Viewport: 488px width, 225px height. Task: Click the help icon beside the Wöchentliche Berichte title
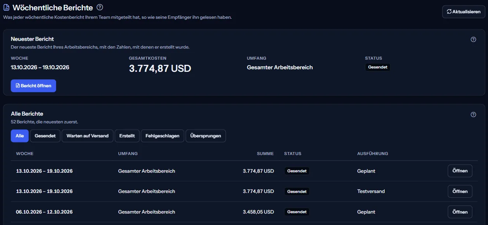tap(100, 7)
